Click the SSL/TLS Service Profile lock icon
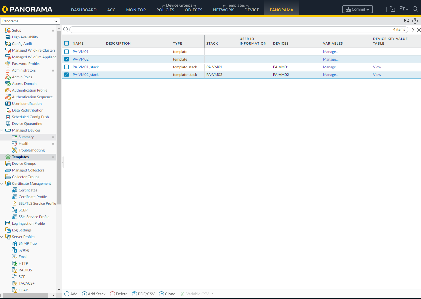 (x=15, y=203)
